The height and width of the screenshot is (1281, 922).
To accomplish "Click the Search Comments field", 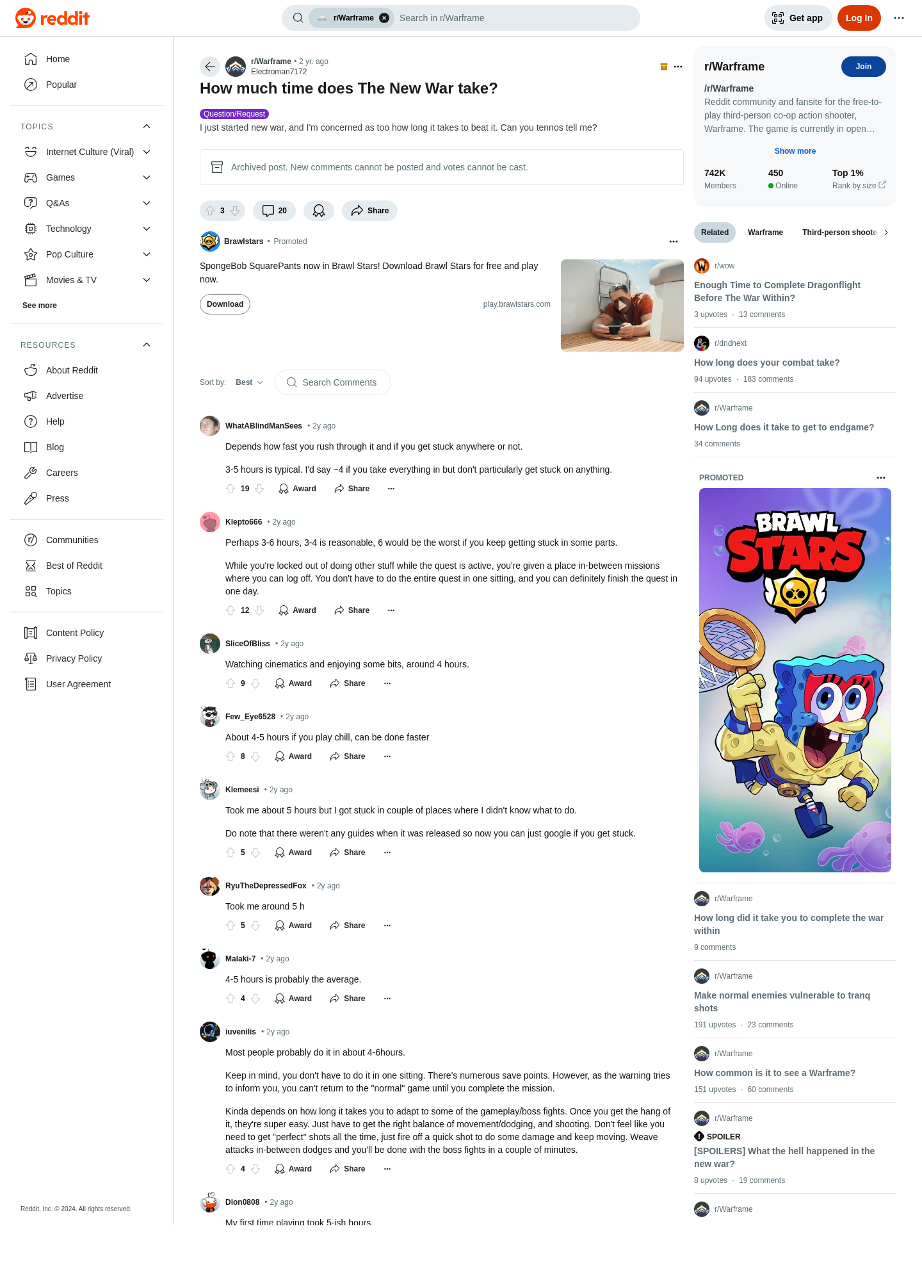I will (333, 382).
